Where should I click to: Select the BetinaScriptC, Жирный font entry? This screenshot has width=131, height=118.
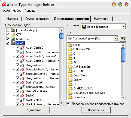[41, 87]
